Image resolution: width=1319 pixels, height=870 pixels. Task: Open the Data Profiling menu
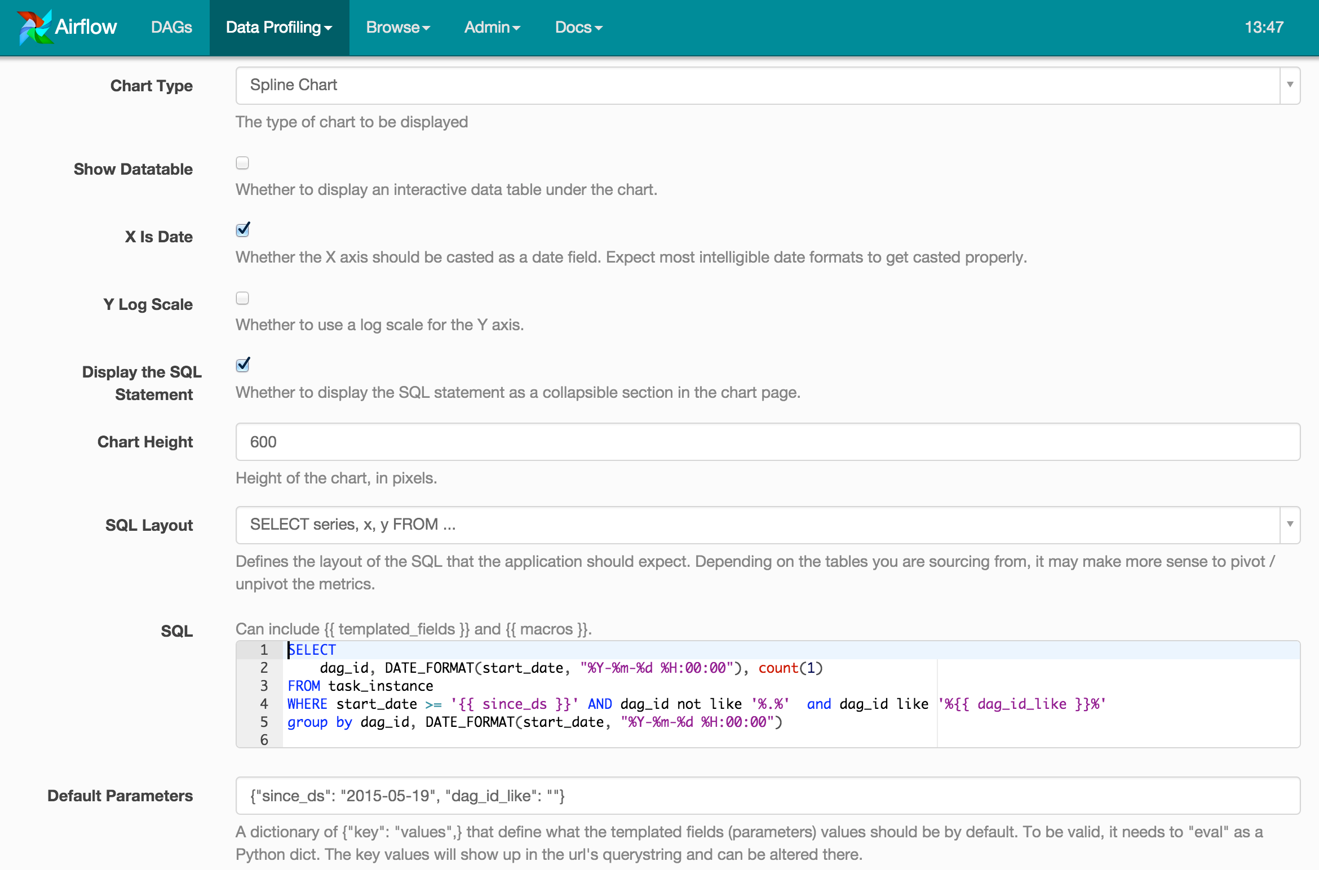(279, 27)
